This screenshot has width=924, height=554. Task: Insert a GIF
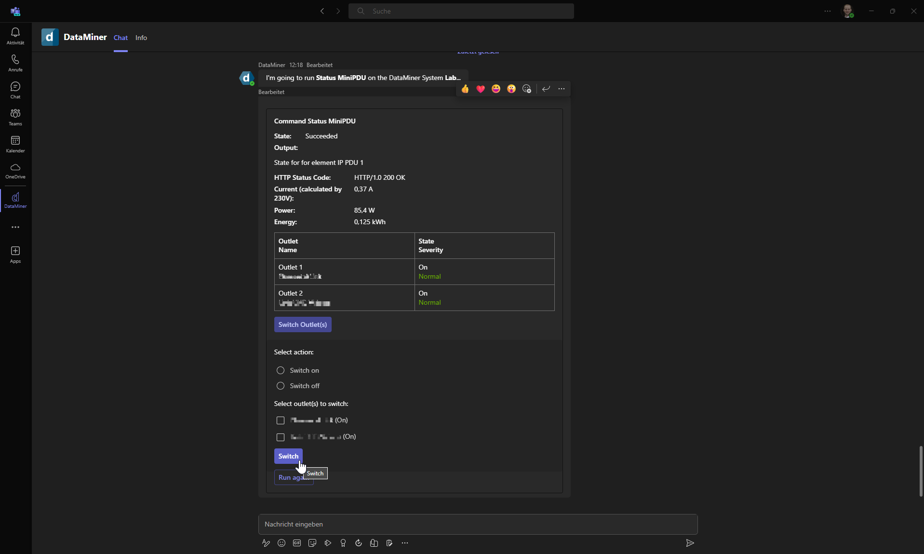(x=297, y=543)
